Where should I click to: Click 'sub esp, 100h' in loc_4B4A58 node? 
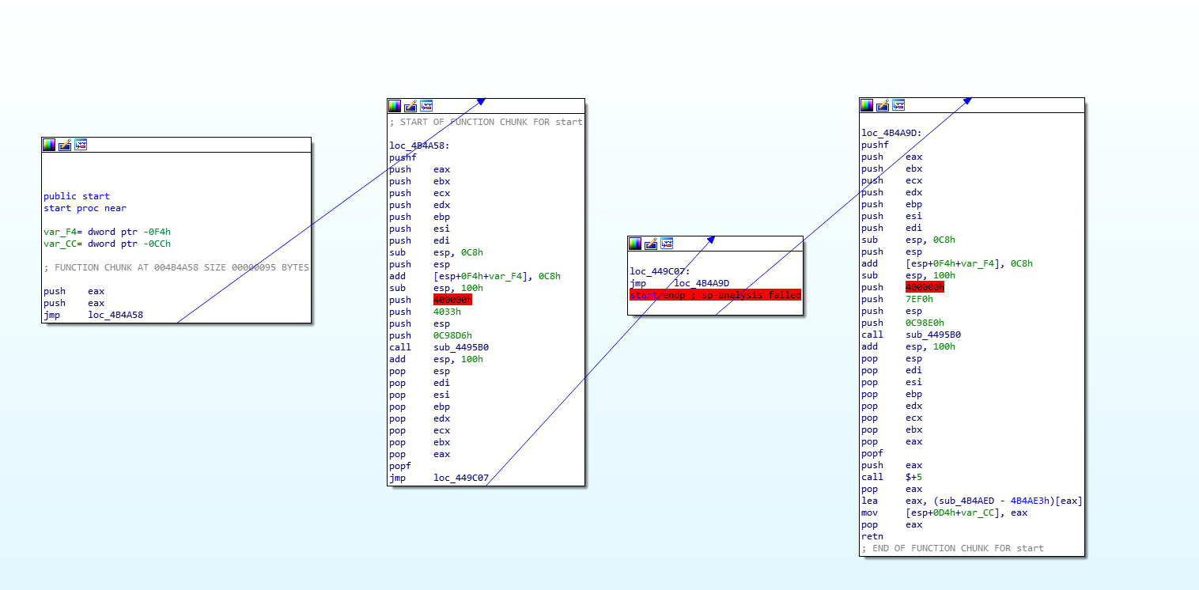tap(436, 288)
